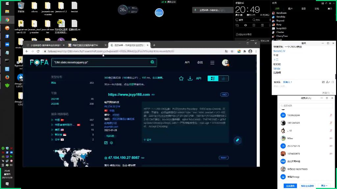Click the FOFA logo
Screen dimensions: 337x189
[x=39, y=62]
